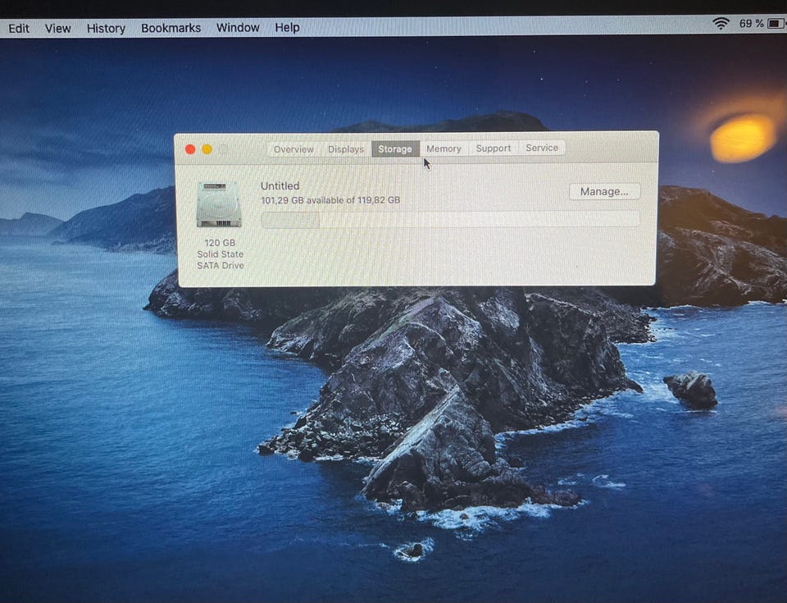Open the Window menu

(x=238, y=28)
